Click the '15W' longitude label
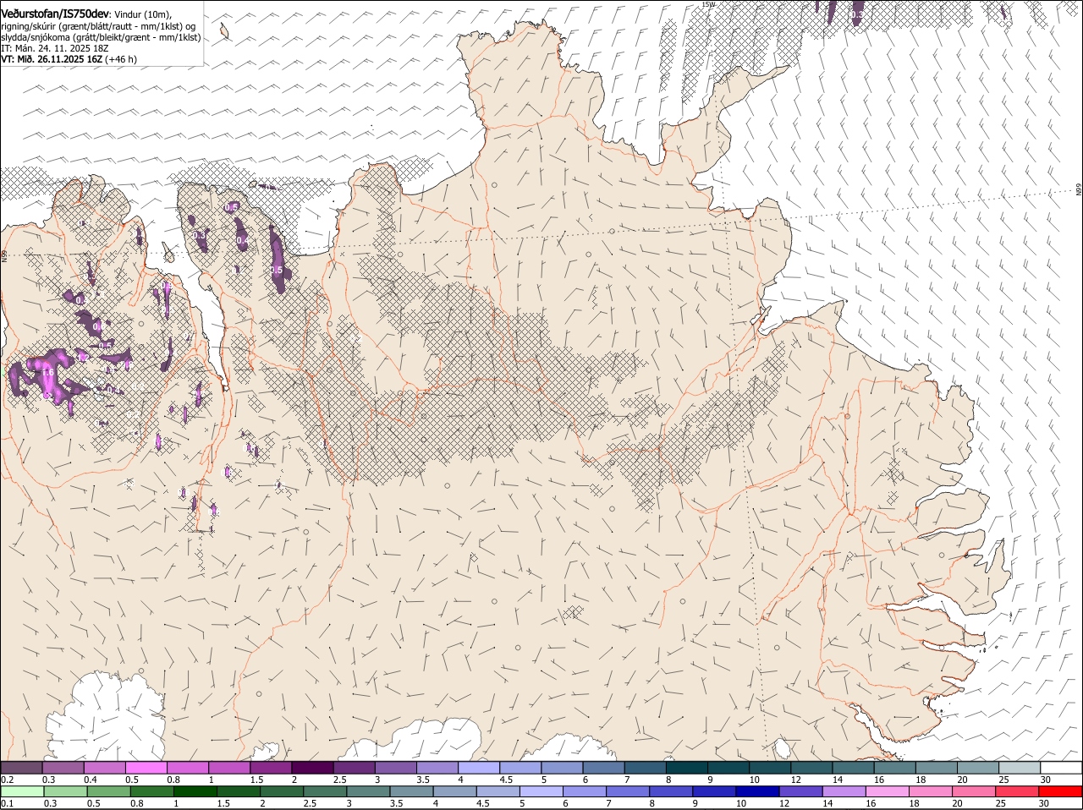The width and height of the screenshot is (1083, 810). coord(709,4)
